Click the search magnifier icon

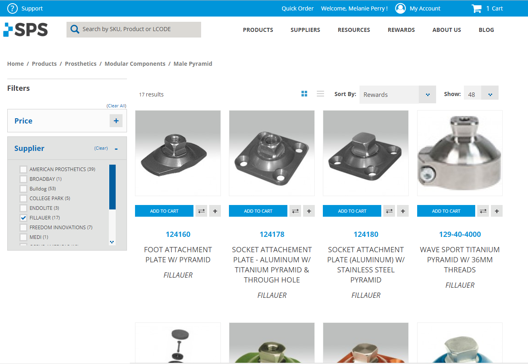point(75,29)
